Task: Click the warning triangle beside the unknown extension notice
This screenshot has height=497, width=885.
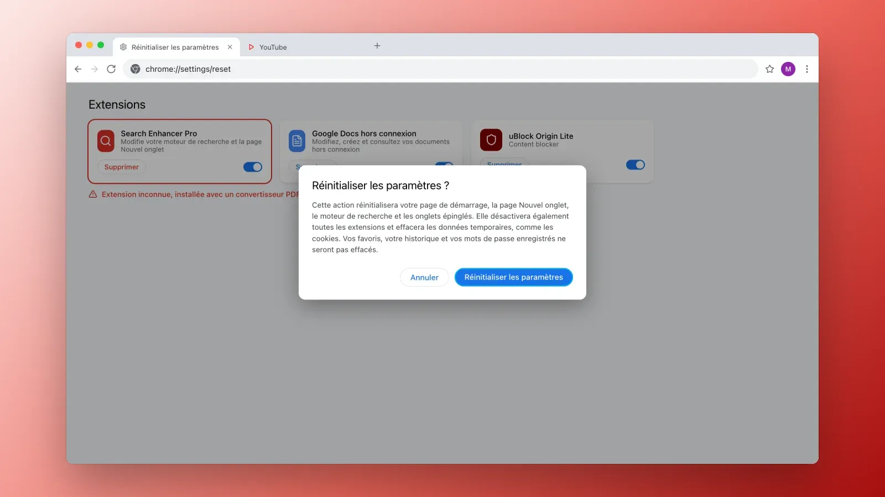Action: tap(93, 194)
